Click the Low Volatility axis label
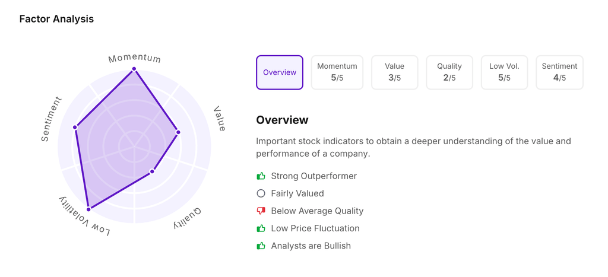The image size is (608, 277). tap(84, 217)
